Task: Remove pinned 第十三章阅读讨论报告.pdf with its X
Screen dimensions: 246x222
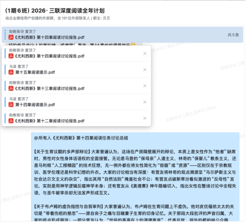Action: click(145, 86)
